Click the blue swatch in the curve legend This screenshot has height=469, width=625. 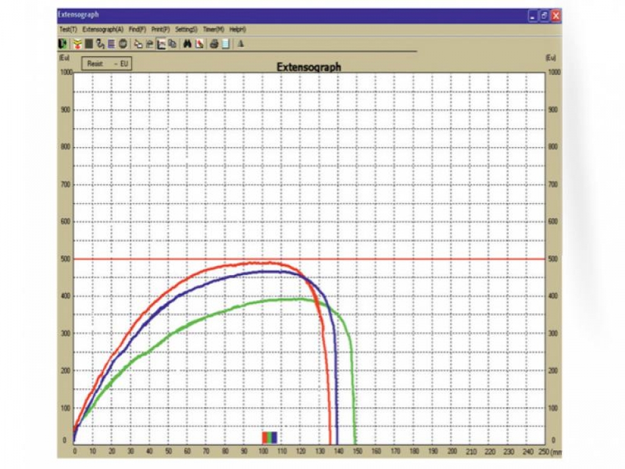(x=274, y=436)
